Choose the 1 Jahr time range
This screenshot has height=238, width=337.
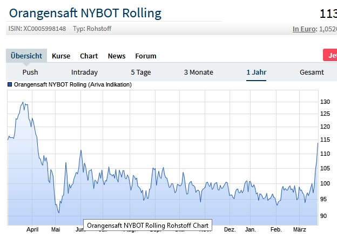pos(256,72)
